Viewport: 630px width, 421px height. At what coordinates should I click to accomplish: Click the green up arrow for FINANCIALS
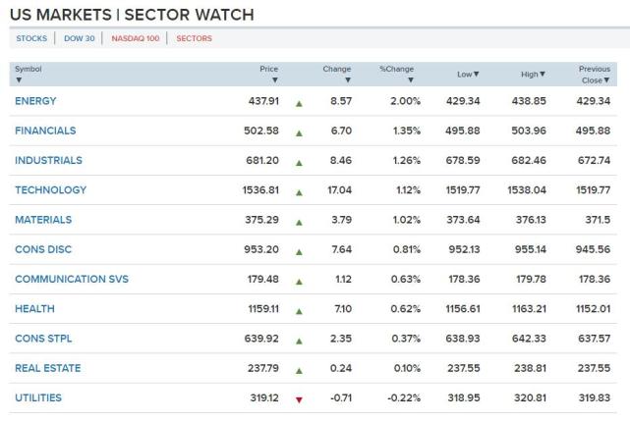point(299,132)
